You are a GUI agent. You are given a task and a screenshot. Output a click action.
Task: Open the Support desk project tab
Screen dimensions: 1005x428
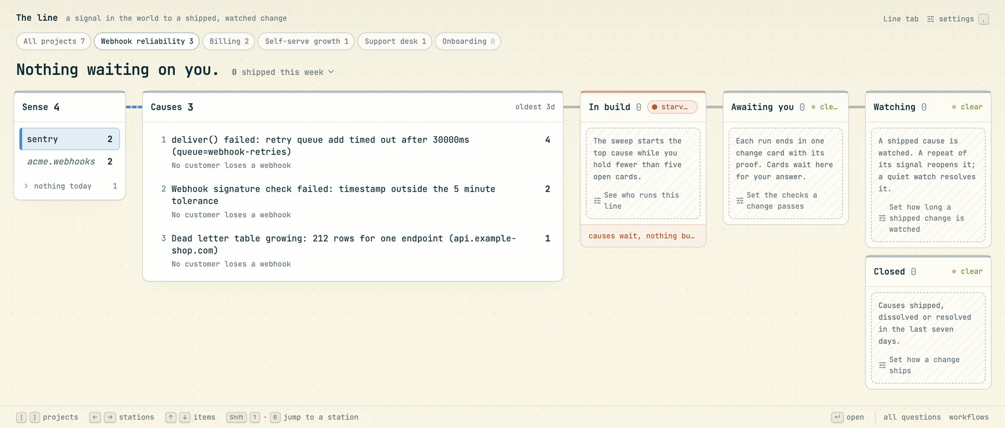point(395,41)
